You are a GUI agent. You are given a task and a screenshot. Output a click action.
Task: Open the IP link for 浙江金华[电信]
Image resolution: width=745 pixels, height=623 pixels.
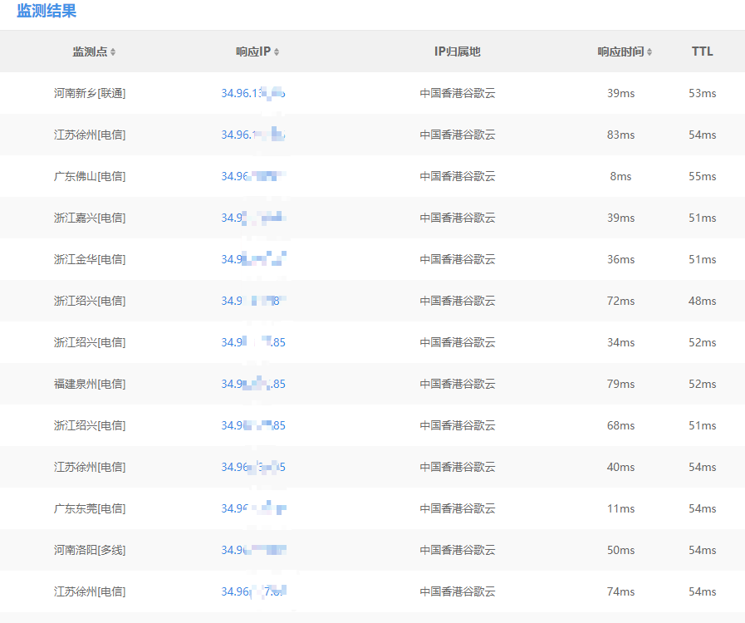pos(253,259)
